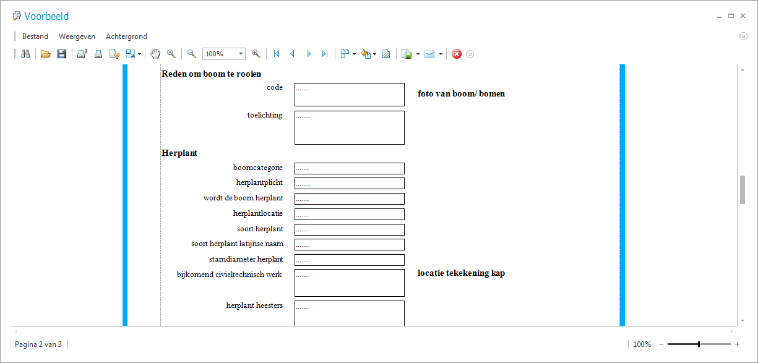
Task: Go to the next page
Action: point(309,54)
